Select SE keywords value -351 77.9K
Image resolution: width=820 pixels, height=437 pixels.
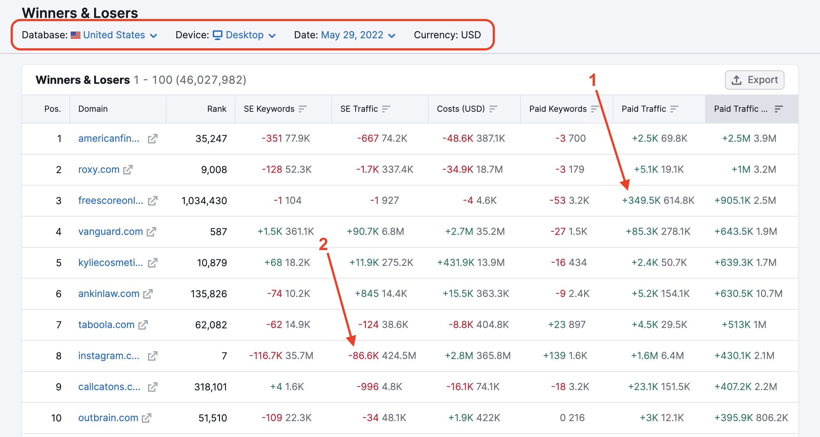pos(286,138)
